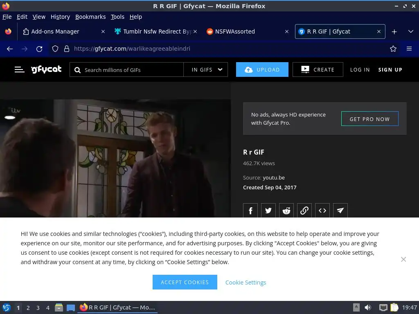Reload the current page

[39, 49]
